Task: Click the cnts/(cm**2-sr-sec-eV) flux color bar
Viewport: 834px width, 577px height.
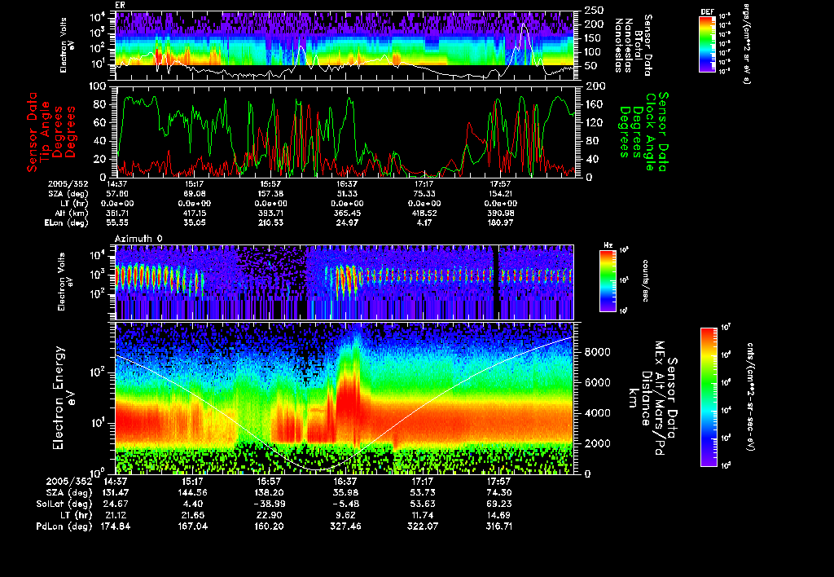Action: (708, 397)
